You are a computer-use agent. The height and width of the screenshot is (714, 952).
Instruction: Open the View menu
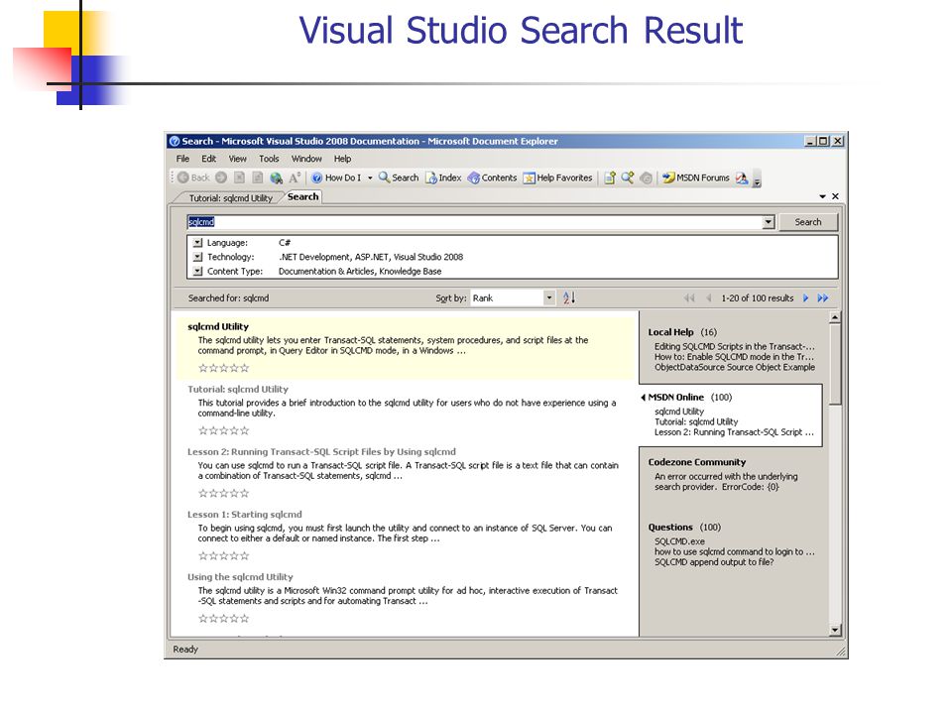pos(237,159)
